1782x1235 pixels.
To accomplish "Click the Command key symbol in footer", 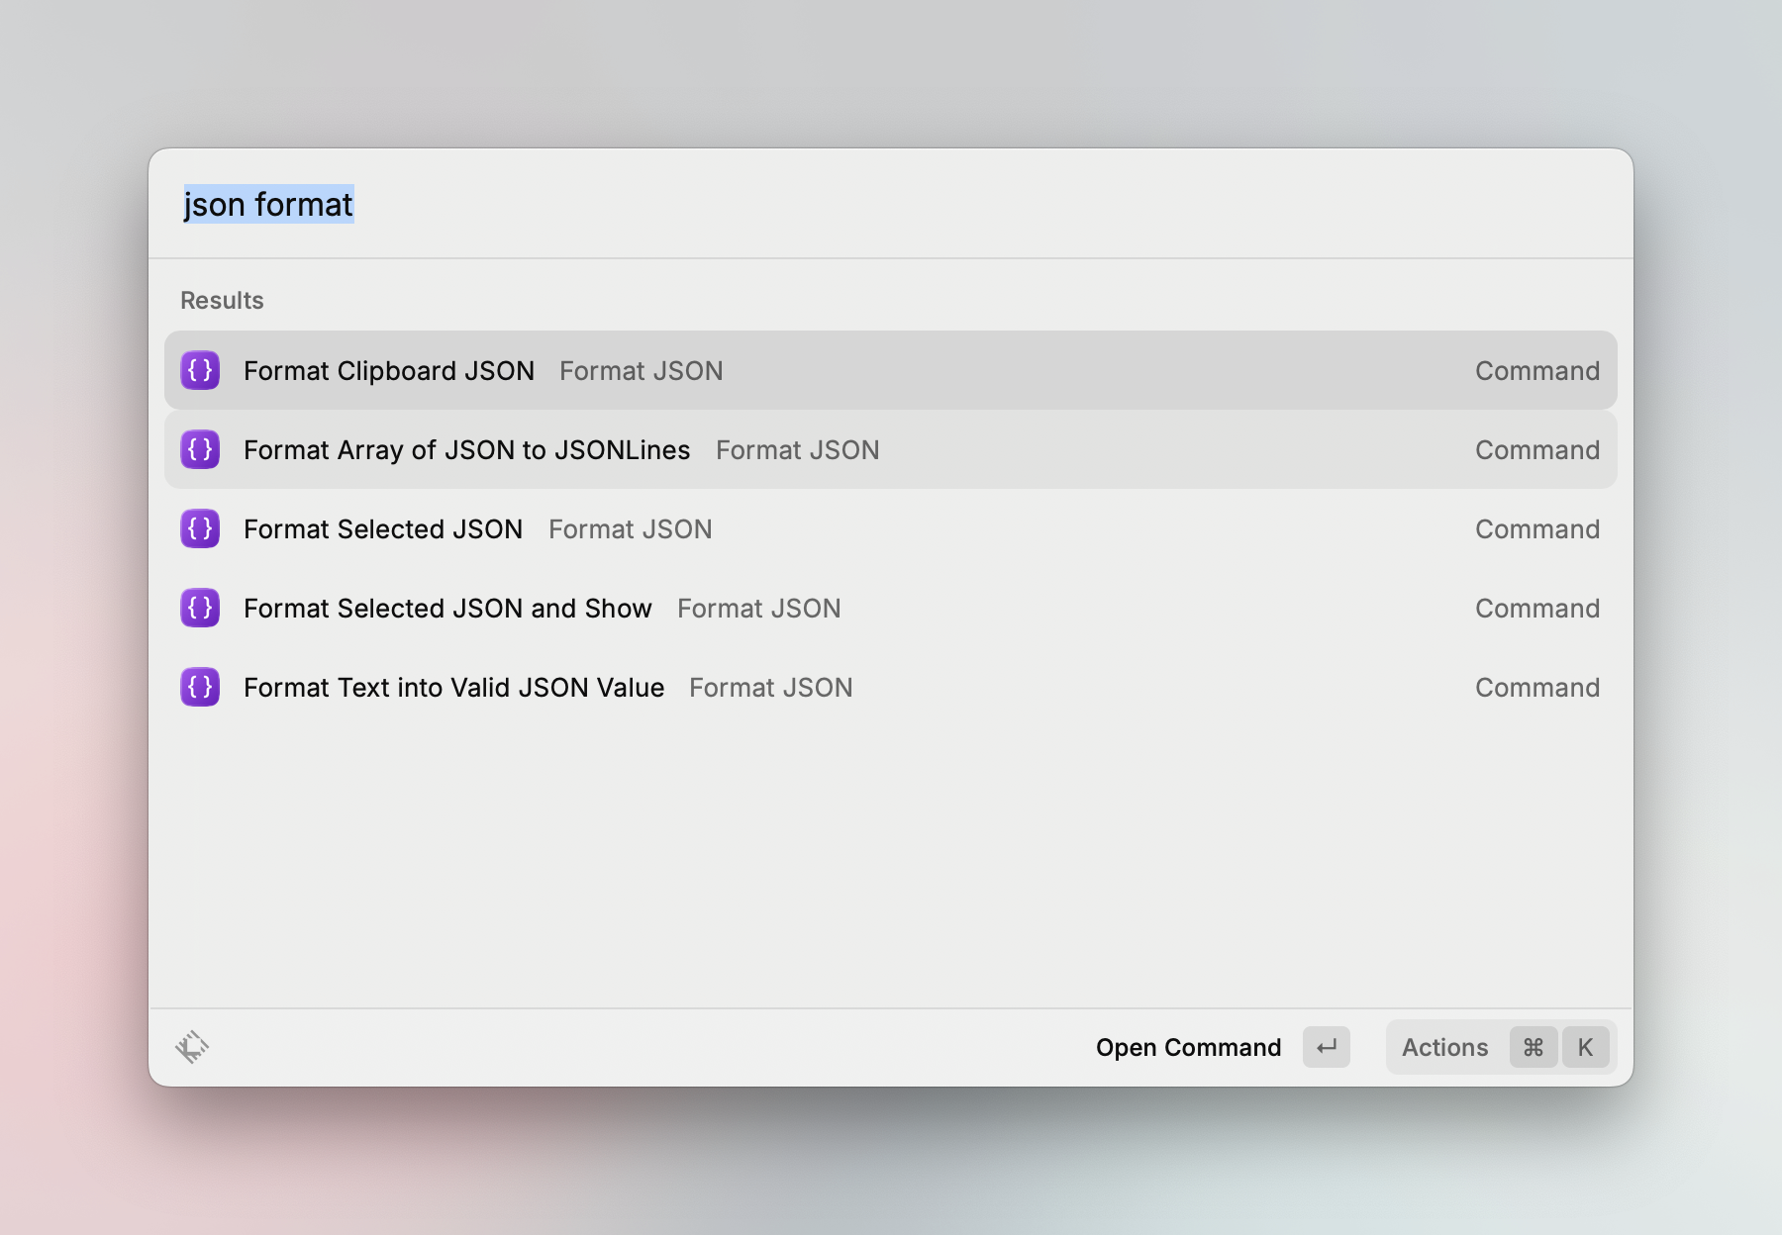I will [1533, 1047].
